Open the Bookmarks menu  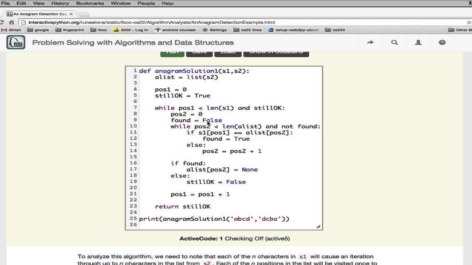click(90, 3)
